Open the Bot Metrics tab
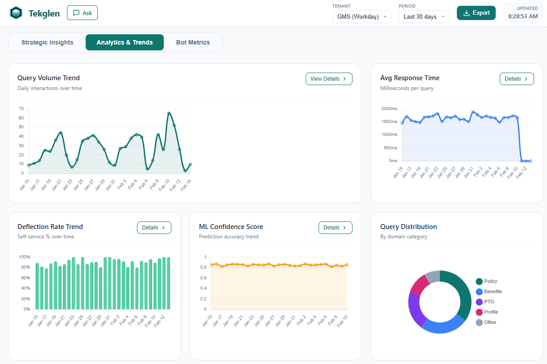The width and height of the screenshot is (547, 364). coord(193,42)
